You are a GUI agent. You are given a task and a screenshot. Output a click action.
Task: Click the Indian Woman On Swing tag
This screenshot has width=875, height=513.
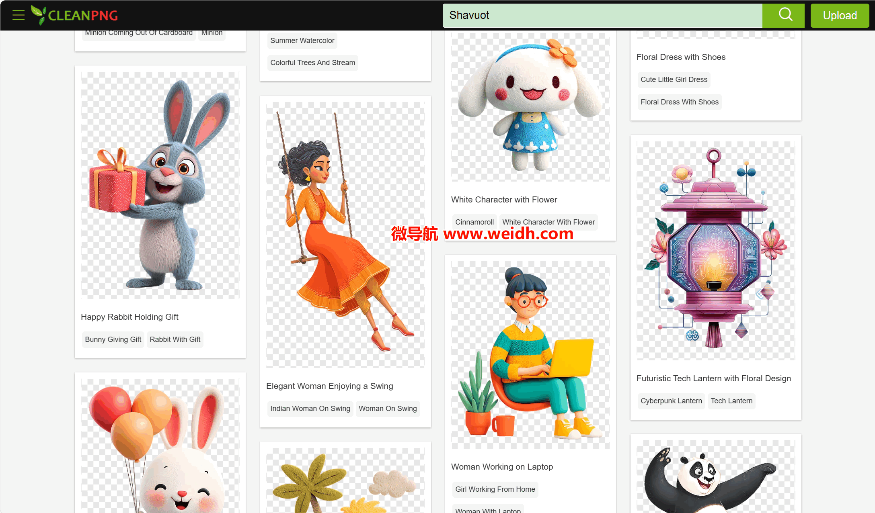(x=310, y=409)
